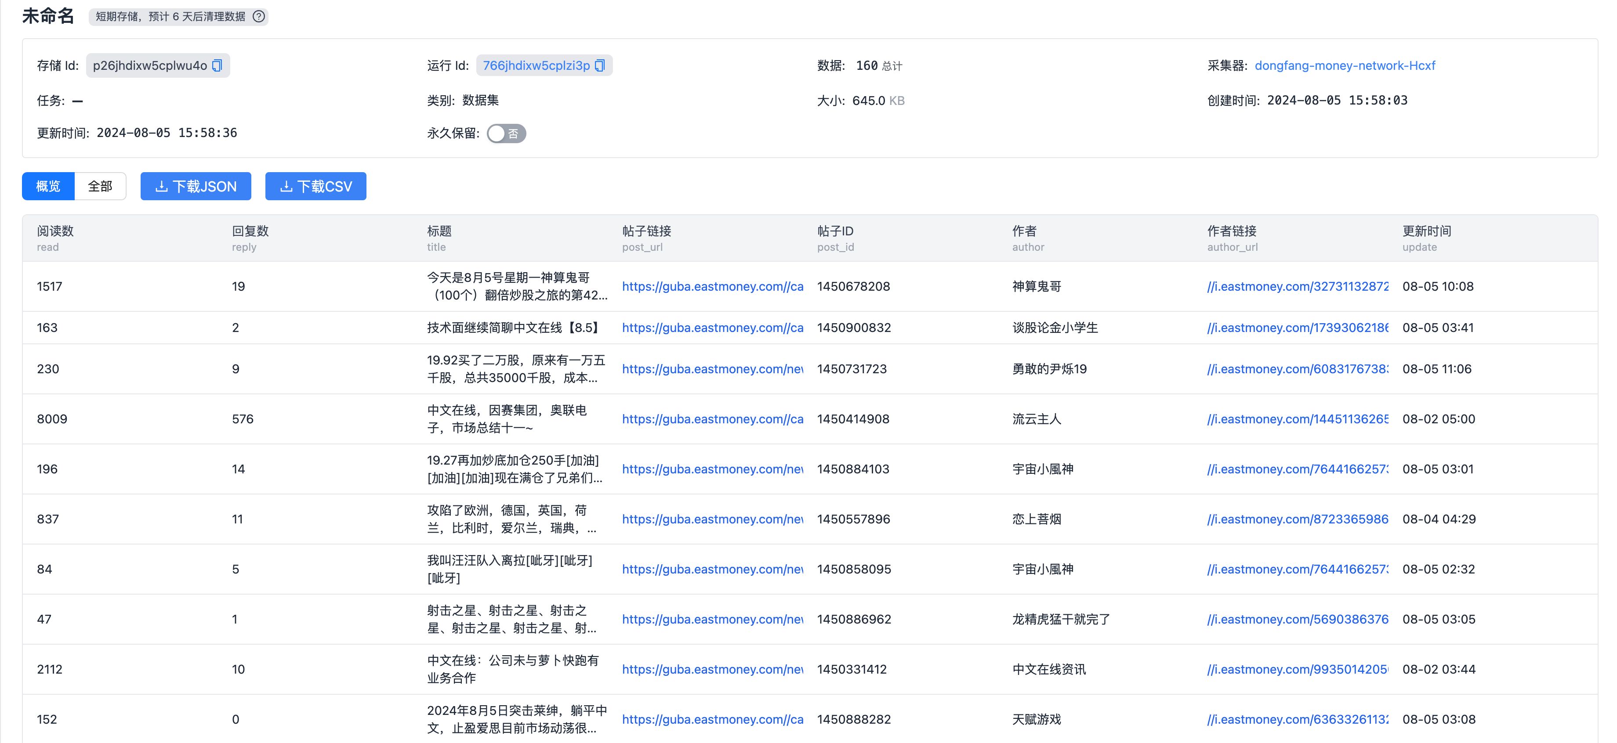
Task: Switch to the 概览 tab
Action: pyautogui.click(x=48, y=186)
